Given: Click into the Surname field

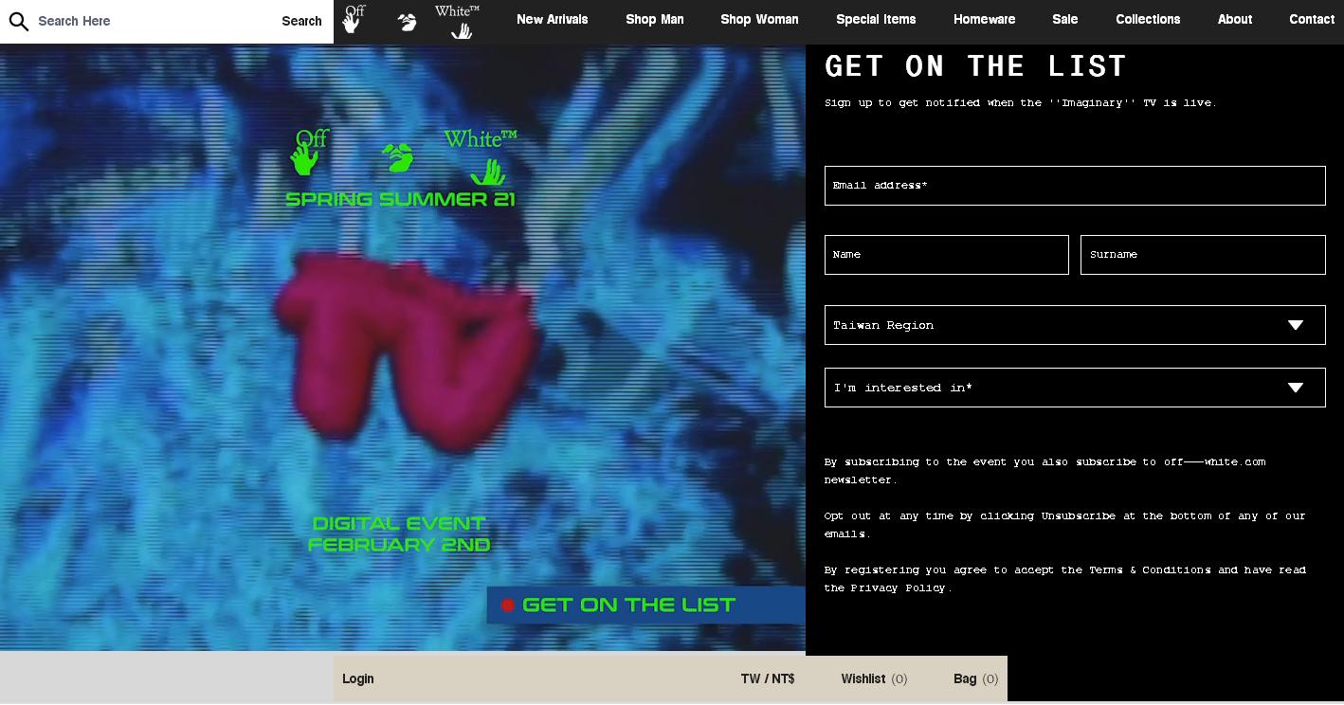Looking at the screenshot, I should click(1203, 255).
